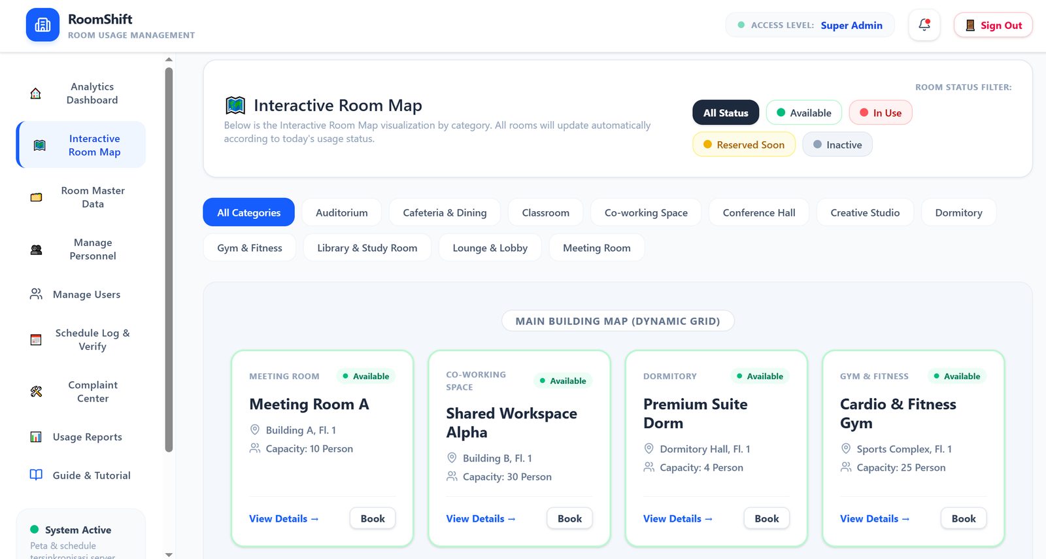Image resolution: width=1046 pixels, height=559 pixels.
Task: View Details of Cardio & Fitness Gym
Action: pyautogui.click(x=875, y=518)
